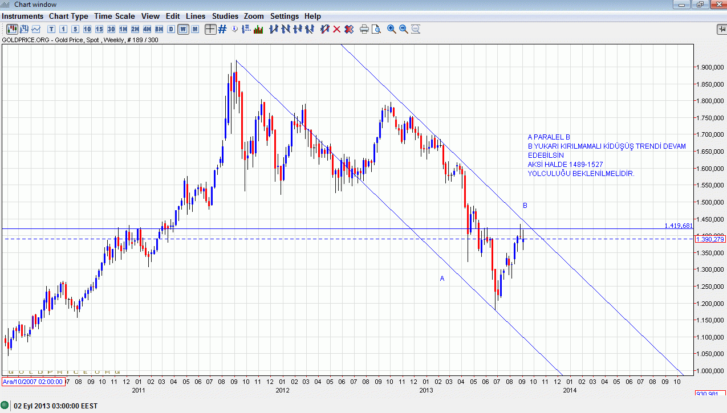
Task: Delete selected line with red X icon
Action: tap(337, 29)
